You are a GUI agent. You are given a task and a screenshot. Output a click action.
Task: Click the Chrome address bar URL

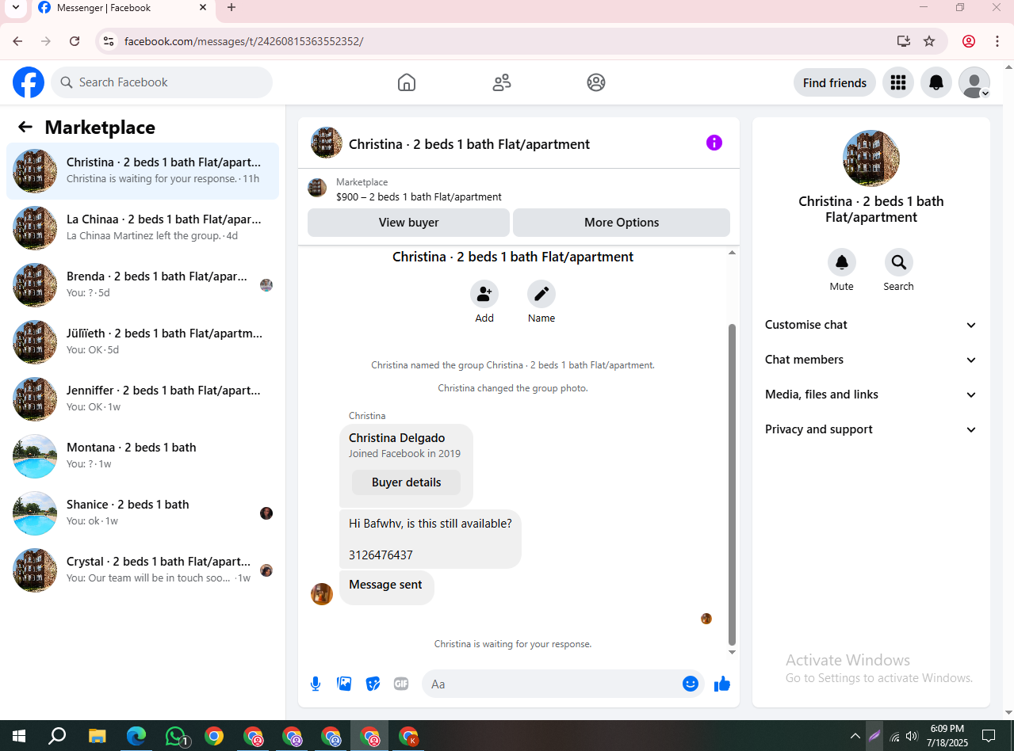point(243,41)
